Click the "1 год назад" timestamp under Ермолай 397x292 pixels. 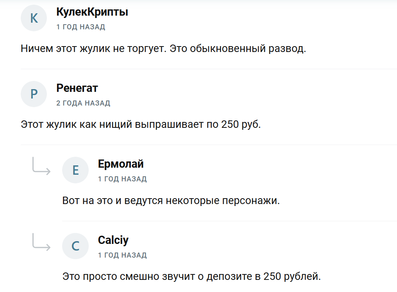(x=122, y=179)
